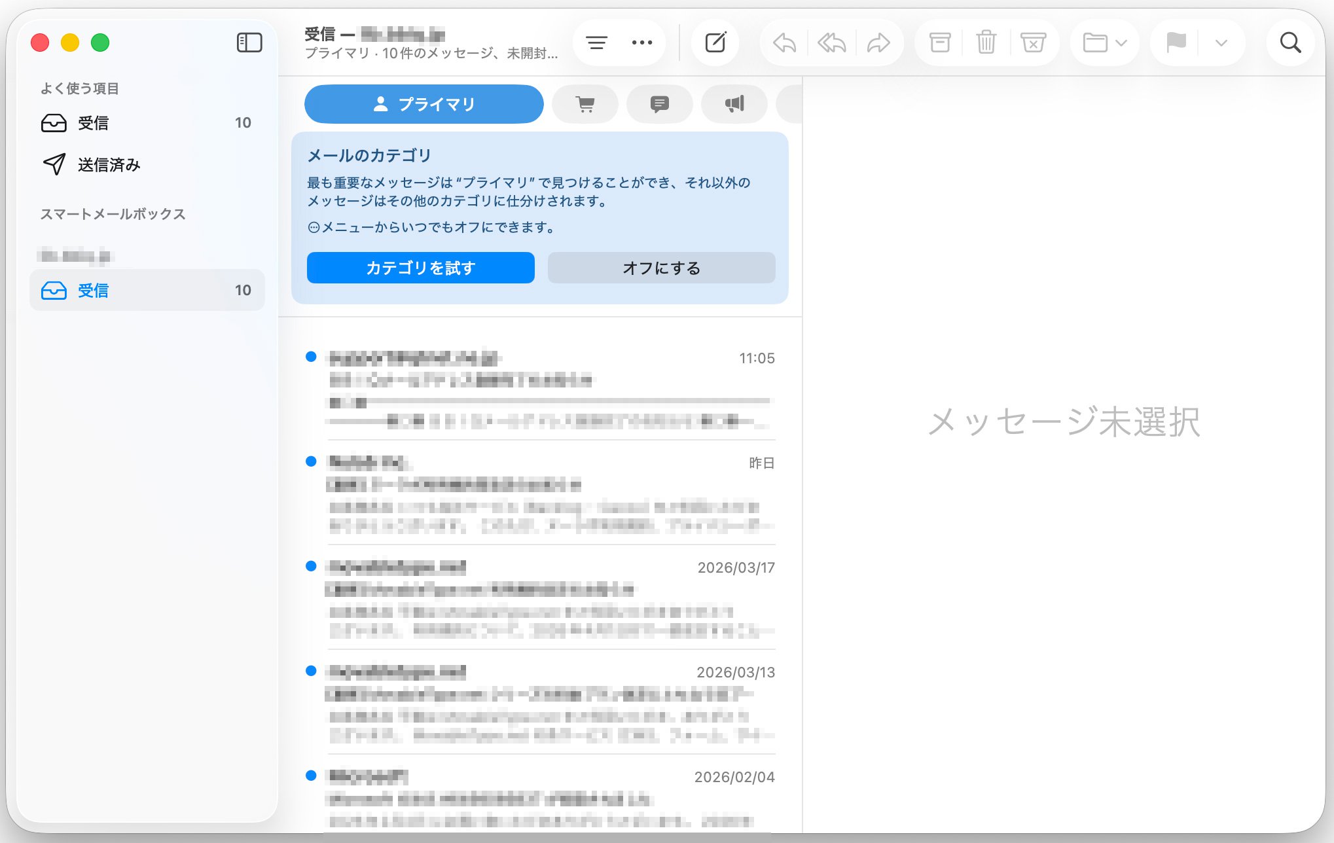1334x843 pixels.
Task: Toggle the message filter icon
Action: pos(596,42)
